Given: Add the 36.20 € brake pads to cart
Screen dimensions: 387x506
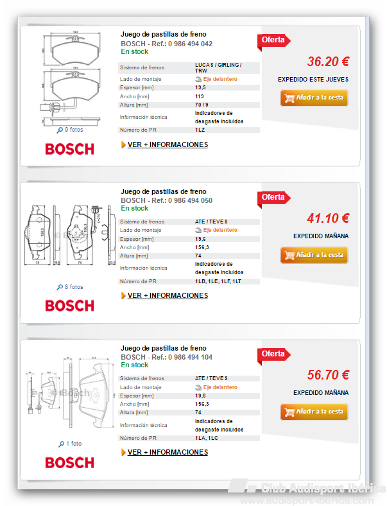Looking at the screenshot, I should click(x=314, y=98).
